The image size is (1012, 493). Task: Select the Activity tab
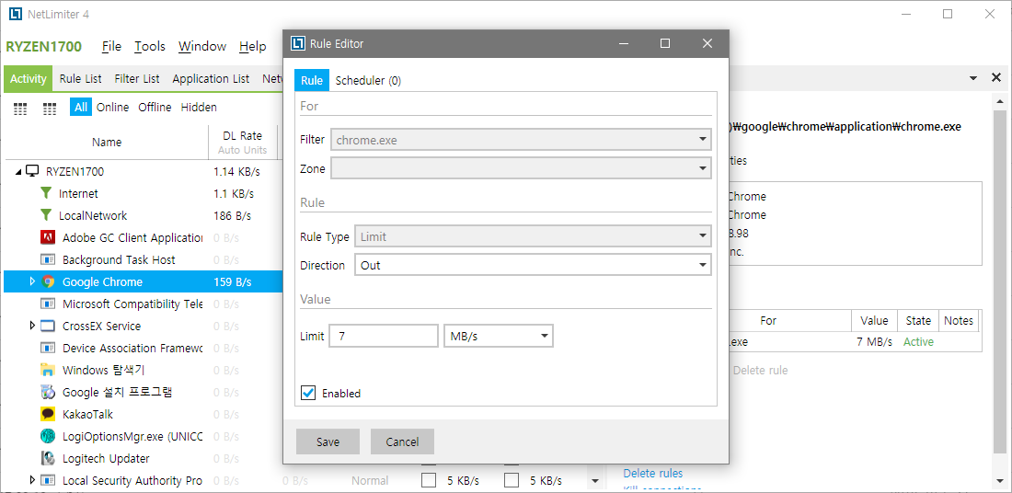click(x=29, y=79)
